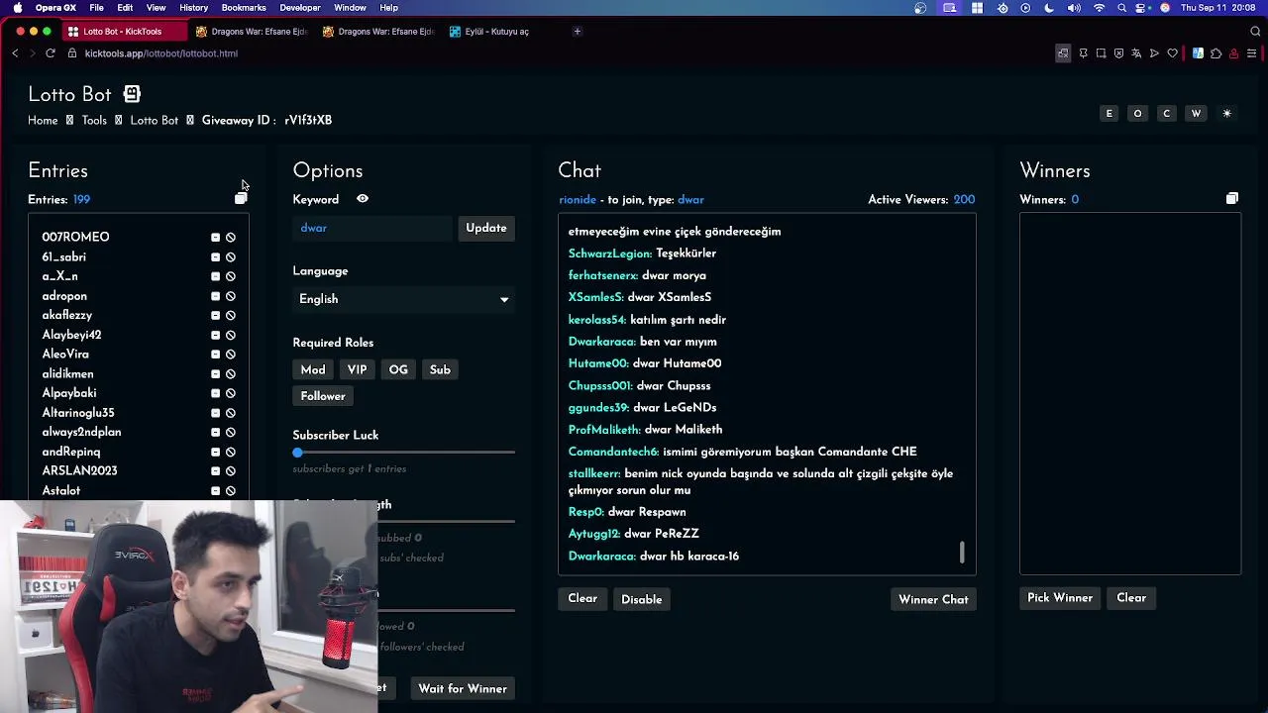This screenshot has height=713, width=1268.
Task: Toggle the Entries panel with E button
Action: [1109, 114]
